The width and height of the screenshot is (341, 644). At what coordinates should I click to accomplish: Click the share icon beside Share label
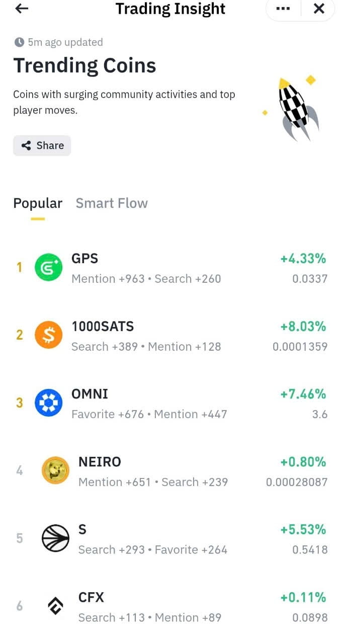tap(26, 145)
